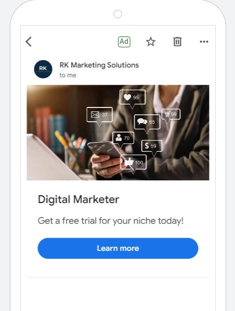Click the blue Learn more button
This screenshot has height=311, width=235.
[118, 248]
